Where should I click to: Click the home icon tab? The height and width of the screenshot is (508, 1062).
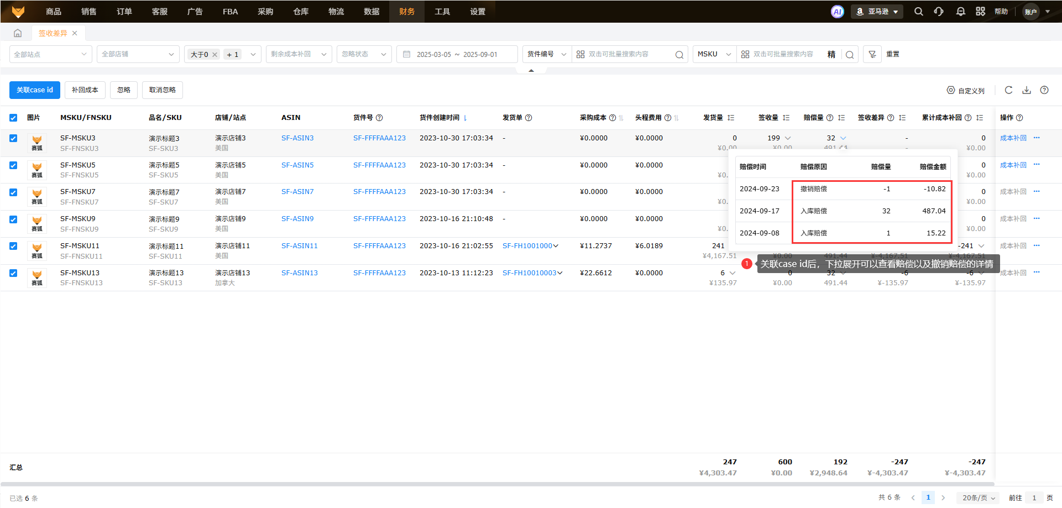click(x=18, y=33)
